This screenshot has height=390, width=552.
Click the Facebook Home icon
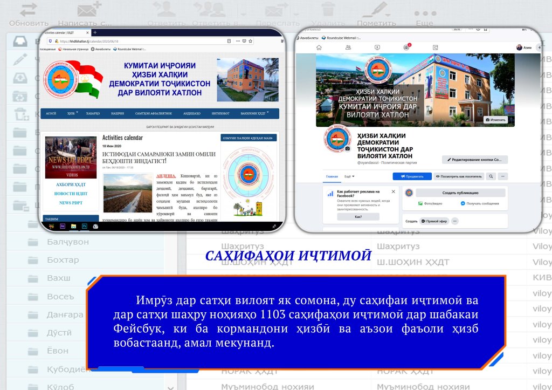pos(319,47)
